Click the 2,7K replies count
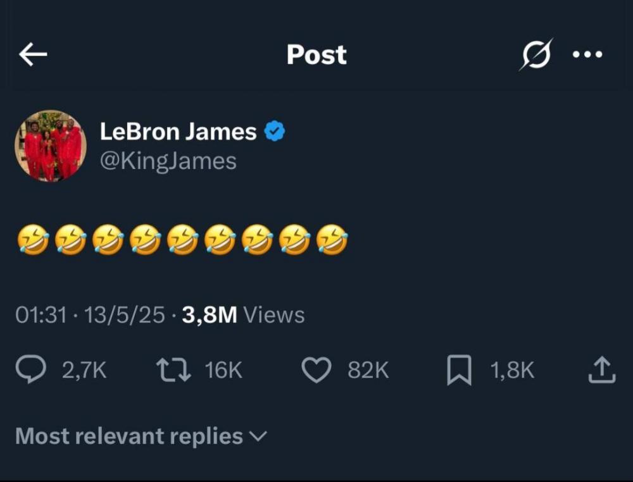Screen dimensions: 633x482 [x=84, y=371]
